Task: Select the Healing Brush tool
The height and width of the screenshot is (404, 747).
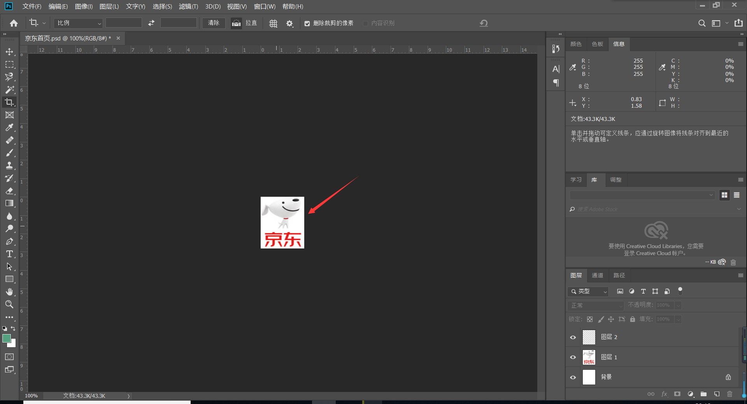Action: click(x=9, y=140)
